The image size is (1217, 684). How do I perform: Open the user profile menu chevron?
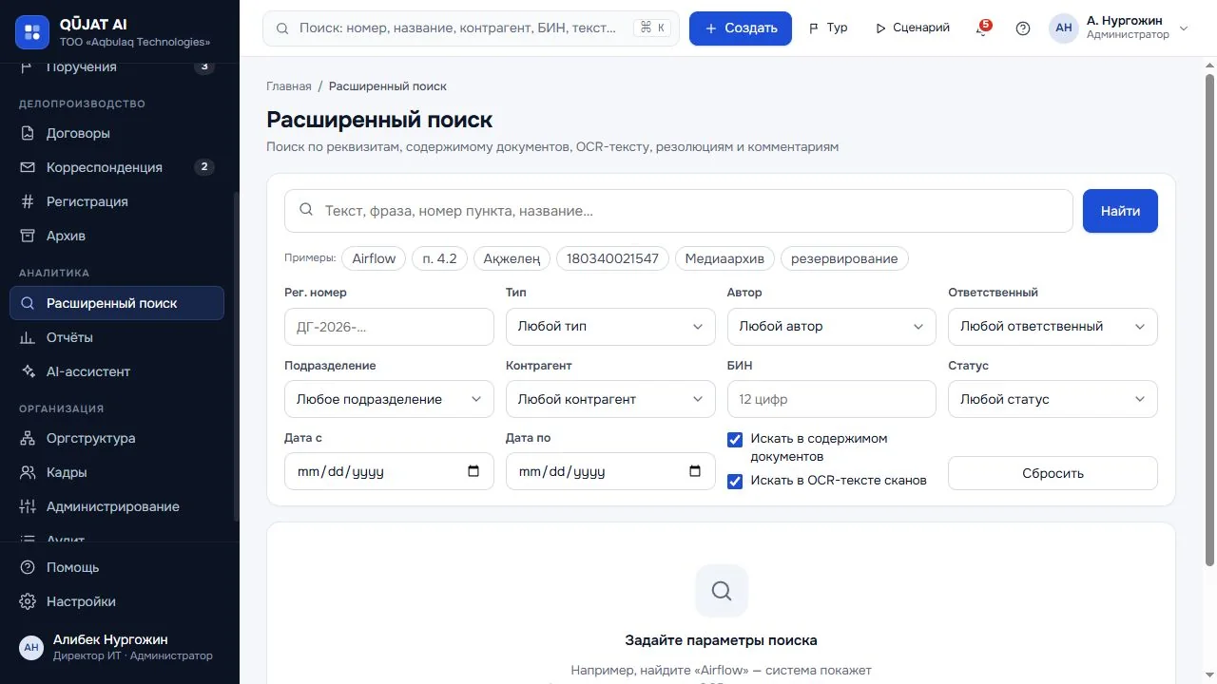coord(1184,28)
